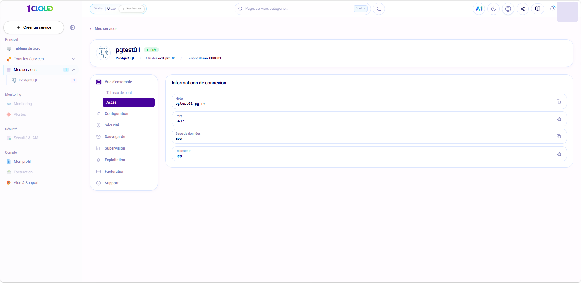The width and height of the screenshot is (582, 283).
Task: Click Recharger wallet button
Action: pyautogui.click(x=132, y=9)
